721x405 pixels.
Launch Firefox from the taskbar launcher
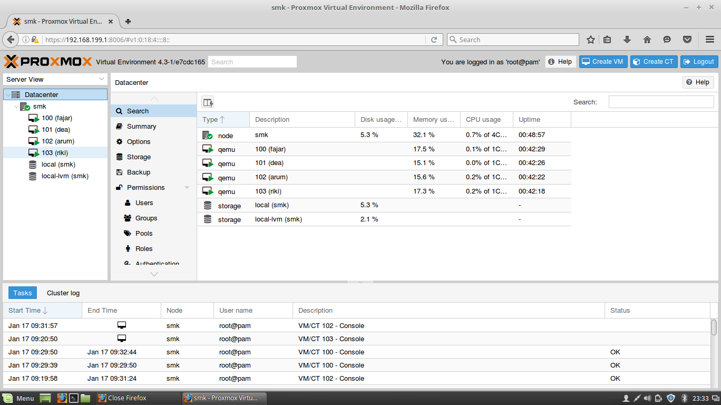62,398
